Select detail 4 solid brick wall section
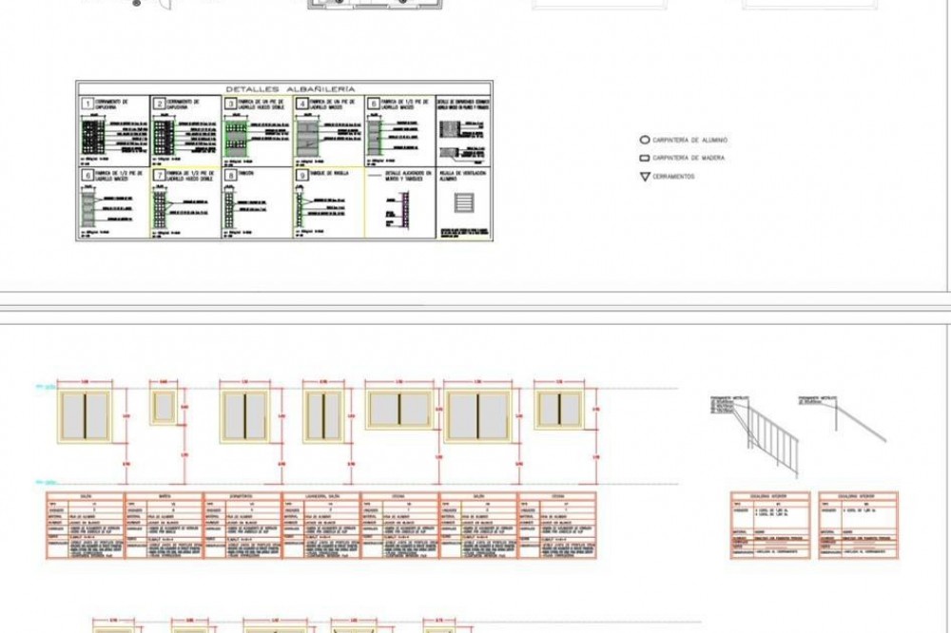951x633 pixels. point(309,134)
